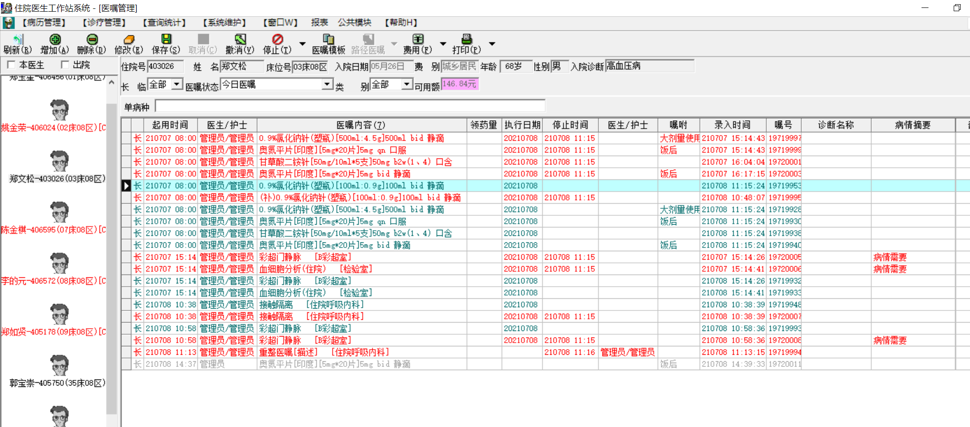Open the 报表 menu

point(320,22)
